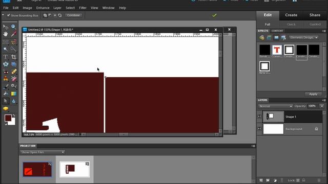The width and height of the screenshot is (328, 184).
Task: Open the Opacity slider dropdown arrow
Action: point(322,106)
